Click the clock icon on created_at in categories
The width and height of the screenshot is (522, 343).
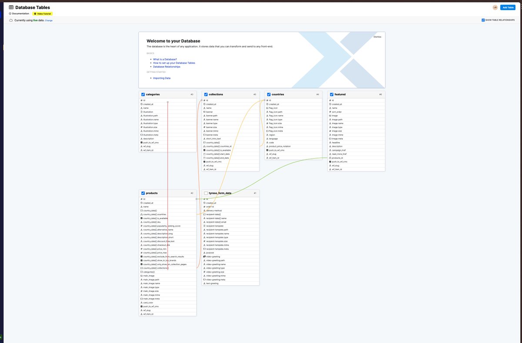[x=141, y=104]
